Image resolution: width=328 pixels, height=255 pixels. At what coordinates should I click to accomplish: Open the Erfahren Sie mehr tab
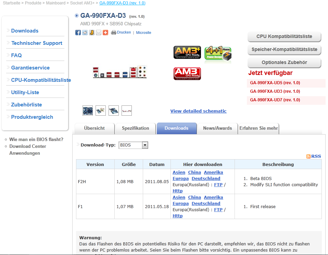tap(259, 128)
